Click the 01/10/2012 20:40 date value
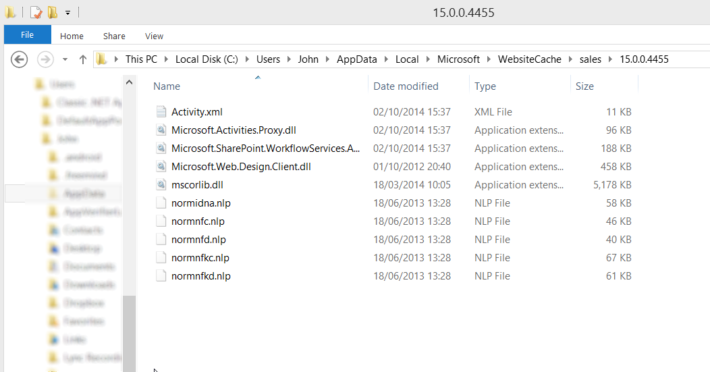The width and height of the screenshot is (710, 372). 412,166
